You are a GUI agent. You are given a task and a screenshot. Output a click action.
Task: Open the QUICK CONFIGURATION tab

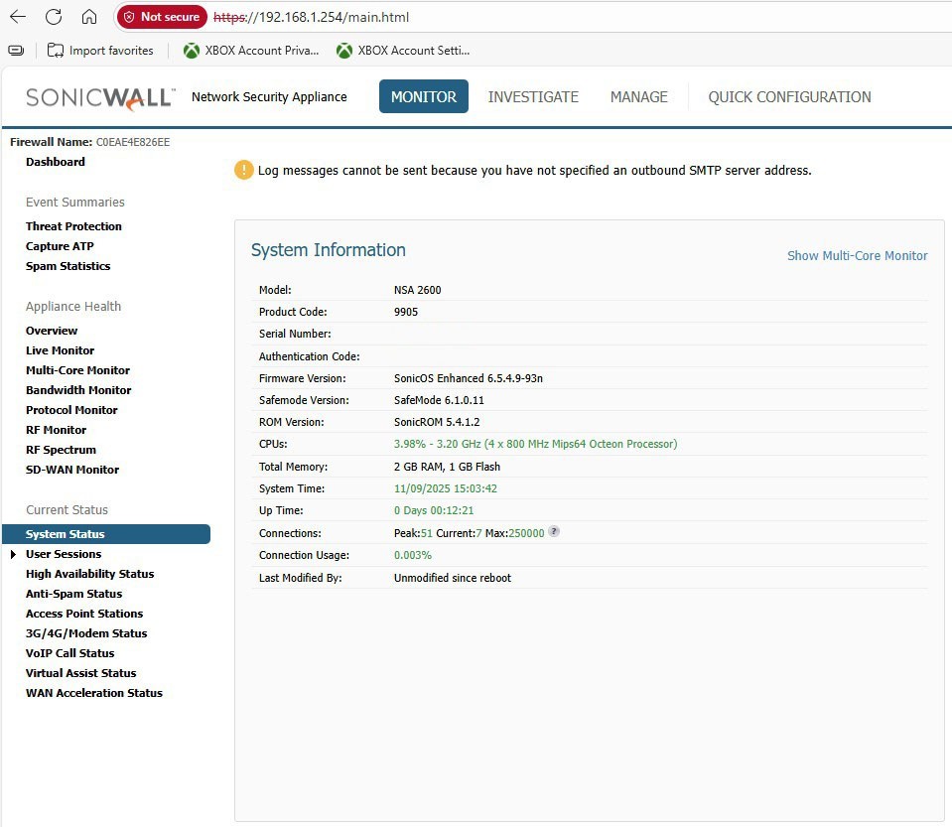789,96
